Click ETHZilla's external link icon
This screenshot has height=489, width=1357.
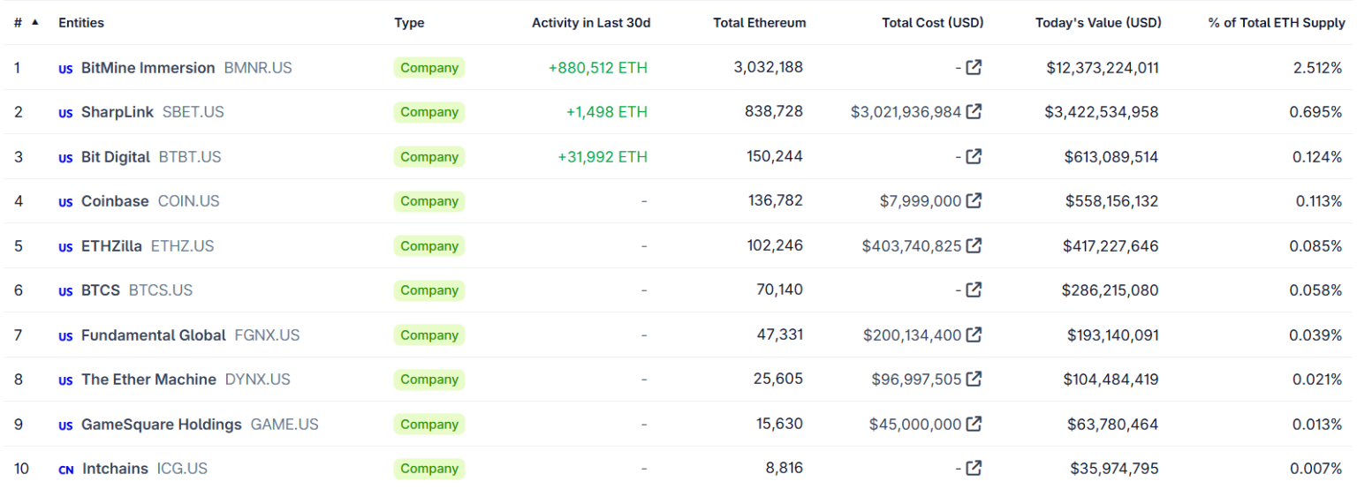[974, 245]
